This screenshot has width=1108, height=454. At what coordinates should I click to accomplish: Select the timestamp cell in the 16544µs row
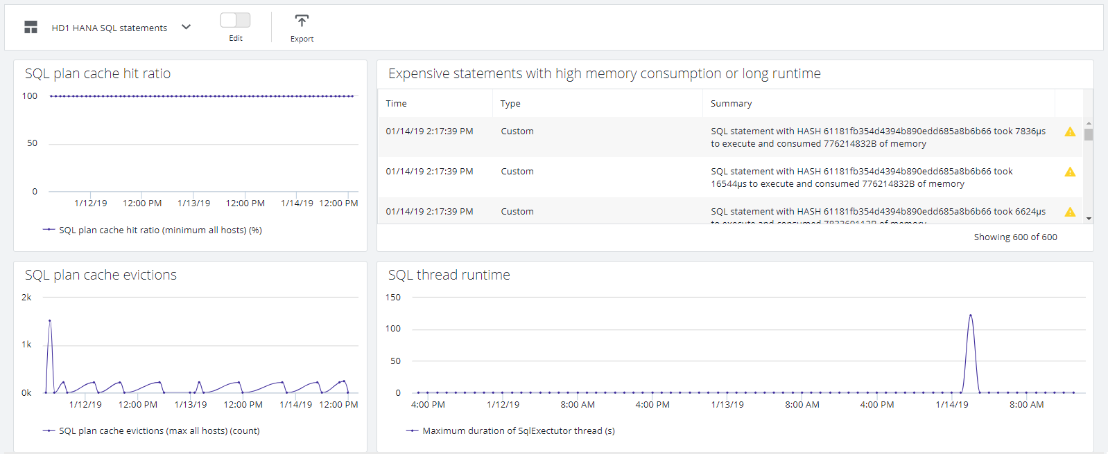(429, 171)
